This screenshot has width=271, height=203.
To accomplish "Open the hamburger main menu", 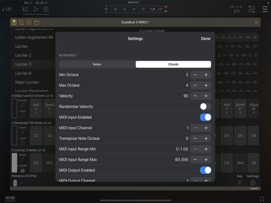I will coord(265,9).
